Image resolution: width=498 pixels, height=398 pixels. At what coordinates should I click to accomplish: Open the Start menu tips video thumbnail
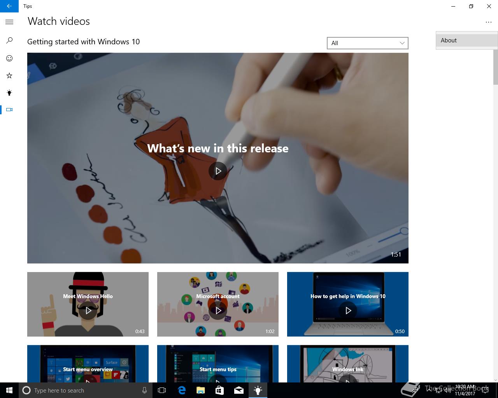(218, 364)
